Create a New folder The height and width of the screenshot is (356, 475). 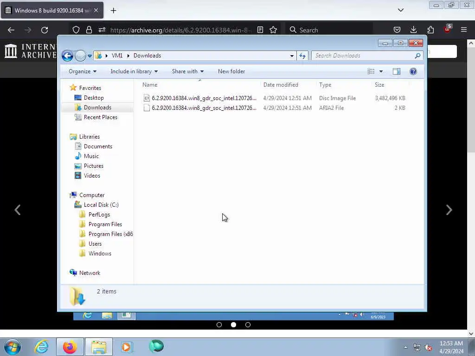click(x=231, y=71)
